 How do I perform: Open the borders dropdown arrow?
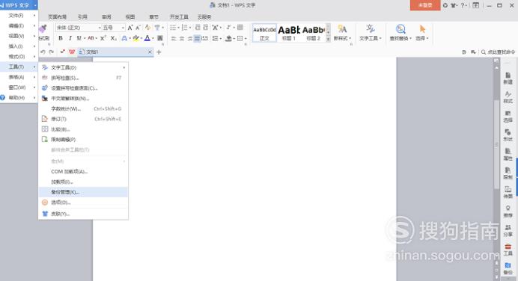246,39
